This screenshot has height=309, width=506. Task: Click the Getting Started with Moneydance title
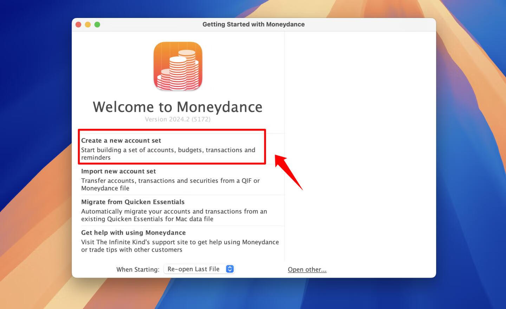pos(253,24)
